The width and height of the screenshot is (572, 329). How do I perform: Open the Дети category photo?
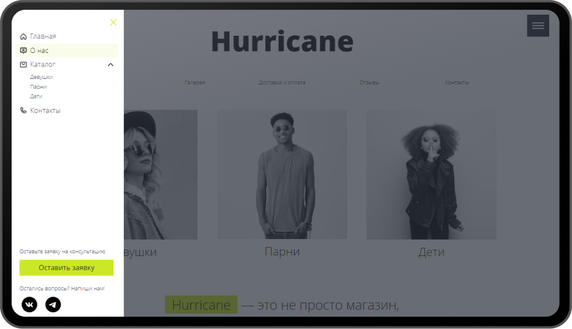tap(431, 175)
